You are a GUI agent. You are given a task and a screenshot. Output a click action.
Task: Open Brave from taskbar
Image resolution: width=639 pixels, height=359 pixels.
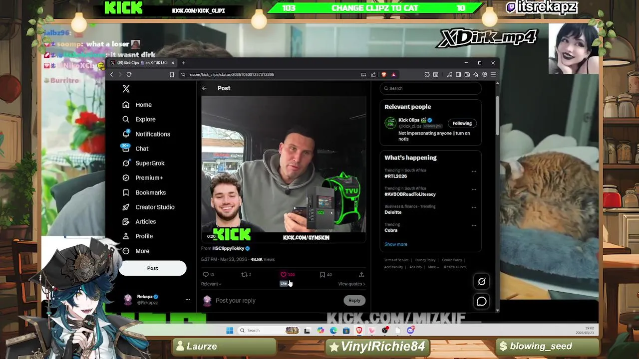[x=359, y=331]
